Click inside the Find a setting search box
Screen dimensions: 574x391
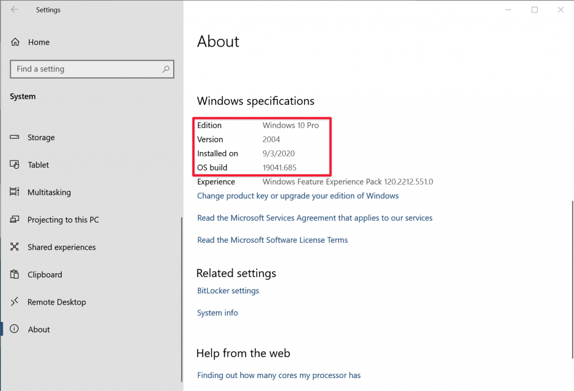(x=84, y=69)
